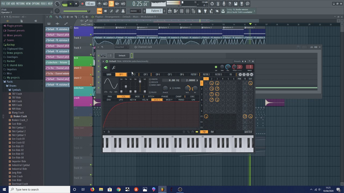Click the Undo history icon in top toolbar

point(212,4)
